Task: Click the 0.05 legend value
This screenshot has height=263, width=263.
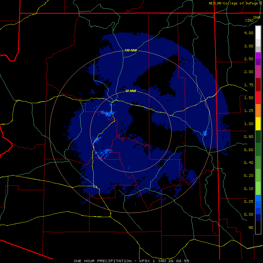Action: tap(249, 202)
